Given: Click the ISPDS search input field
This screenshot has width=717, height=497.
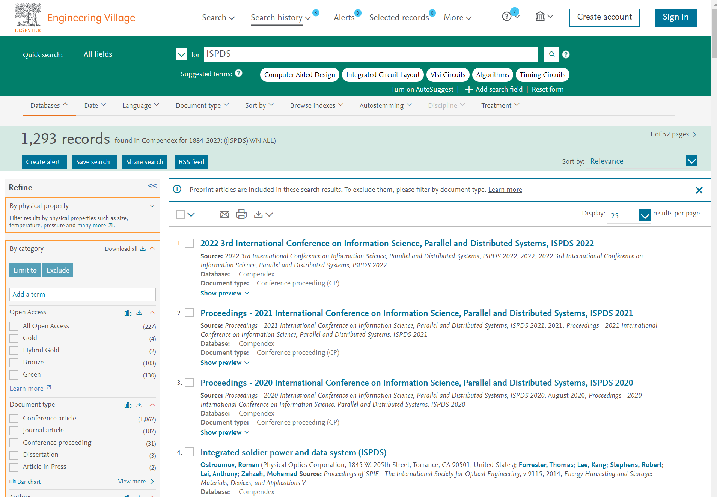Looking at the screenshot, I should [x=371, y=54].
